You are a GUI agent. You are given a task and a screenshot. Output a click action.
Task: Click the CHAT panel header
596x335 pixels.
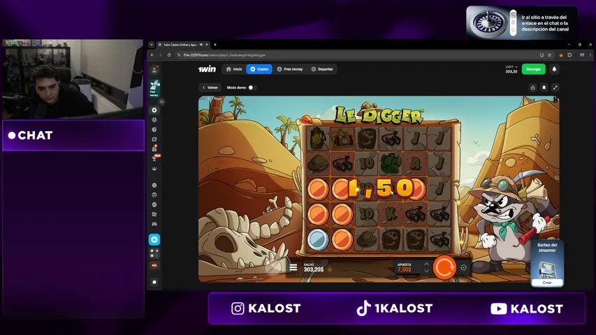[73, 135]
